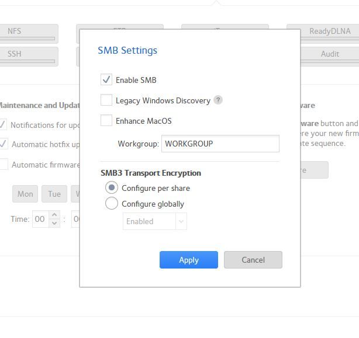
Task: Choose the Configure globally radio option
Action: [x=111, y=204]
